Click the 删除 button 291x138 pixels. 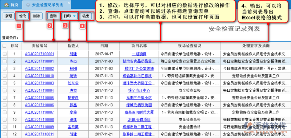tap(37, 16)
